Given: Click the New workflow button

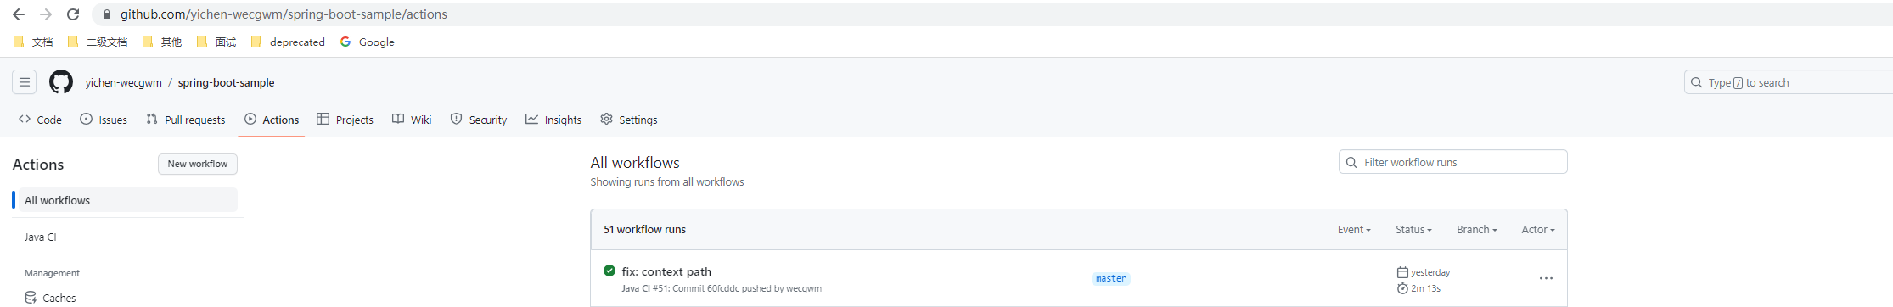Looking at the screenshot, I should pos(198,164).
